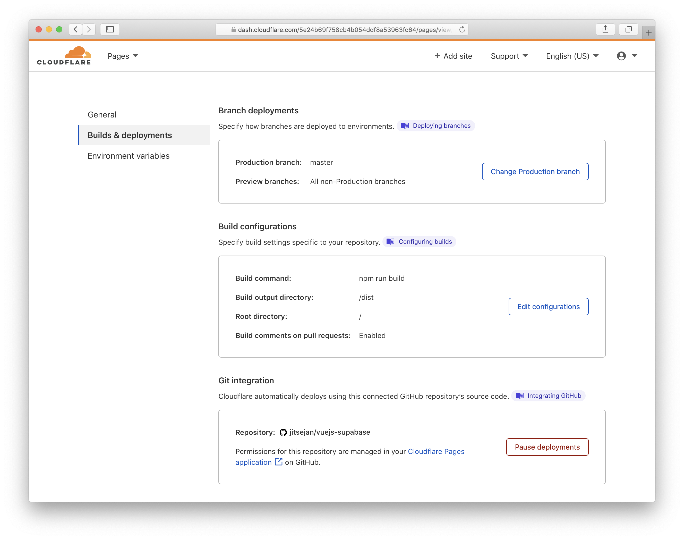684x540 pixels.
Task: Click the GitHub repository icon
Action: pos(283,433)
